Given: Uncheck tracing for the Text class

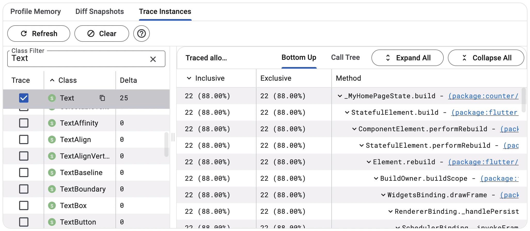Looking at the screenshot, I should click(x=24, y=98).
